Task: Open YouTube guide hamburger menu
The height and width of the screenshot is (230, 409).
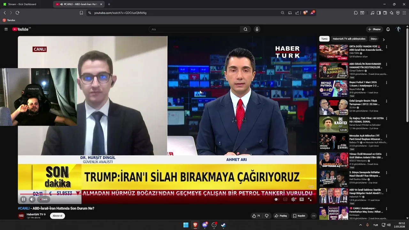Action: click(x=6, y=29)
